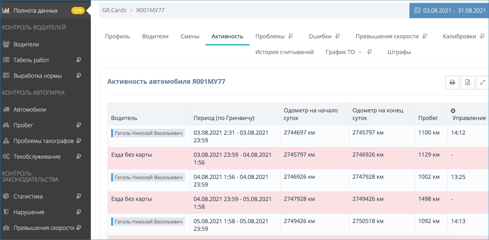Click the bar chart icon beside Полнота данных

(6, 10)
